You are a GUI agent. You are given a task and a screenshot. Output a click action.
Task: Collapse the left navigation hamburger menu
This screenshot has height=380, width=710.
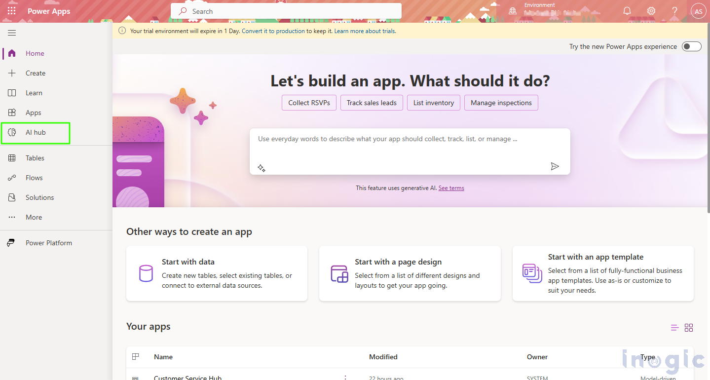(12, 33)
